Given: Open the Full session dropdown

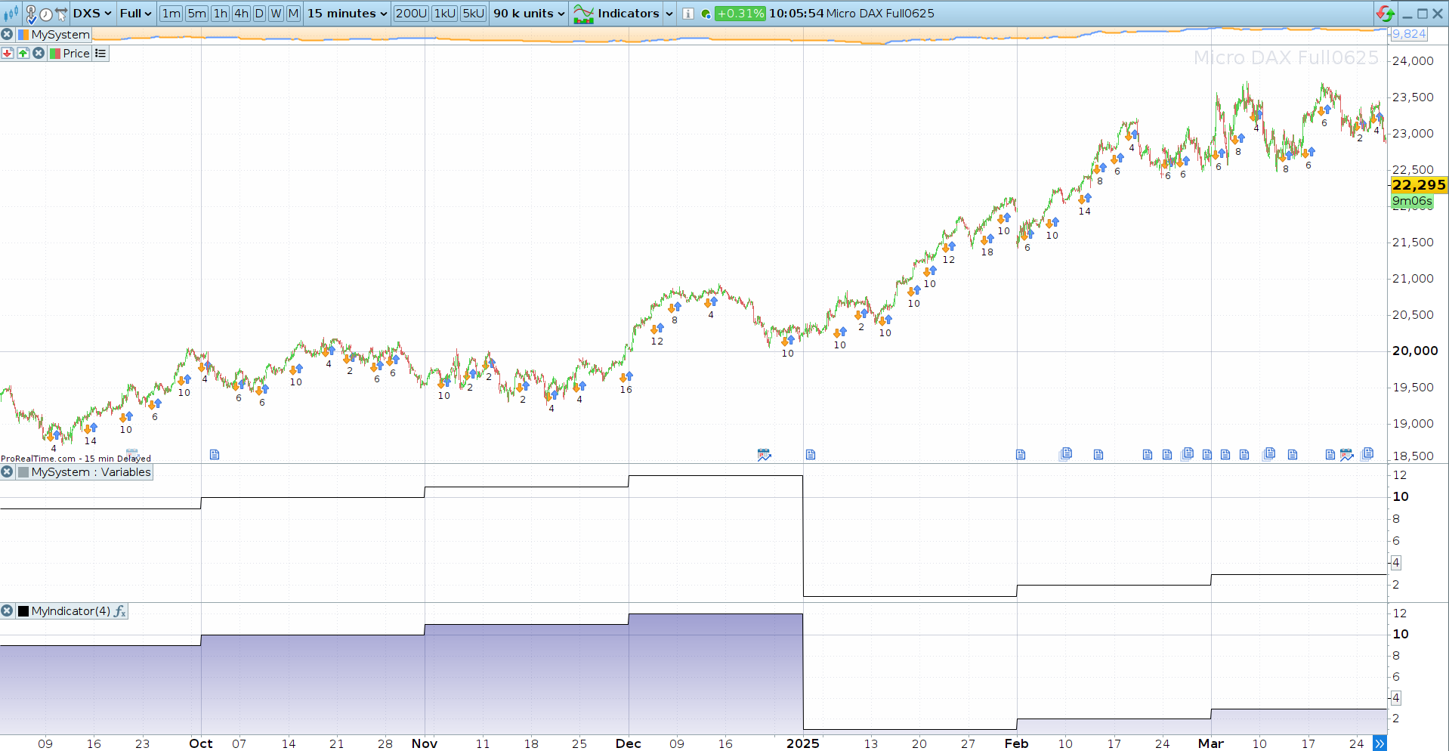Looking at the screenshot, I should click(135, 14).
